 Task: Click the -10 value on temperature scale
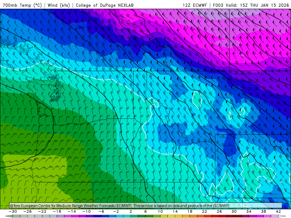87,211
